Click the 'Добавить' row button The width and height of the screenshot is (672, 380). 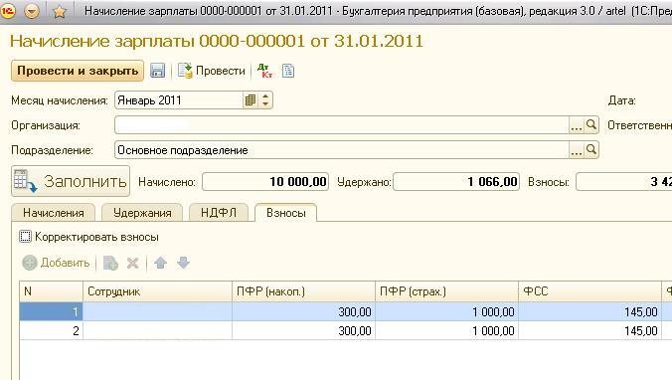56,263
